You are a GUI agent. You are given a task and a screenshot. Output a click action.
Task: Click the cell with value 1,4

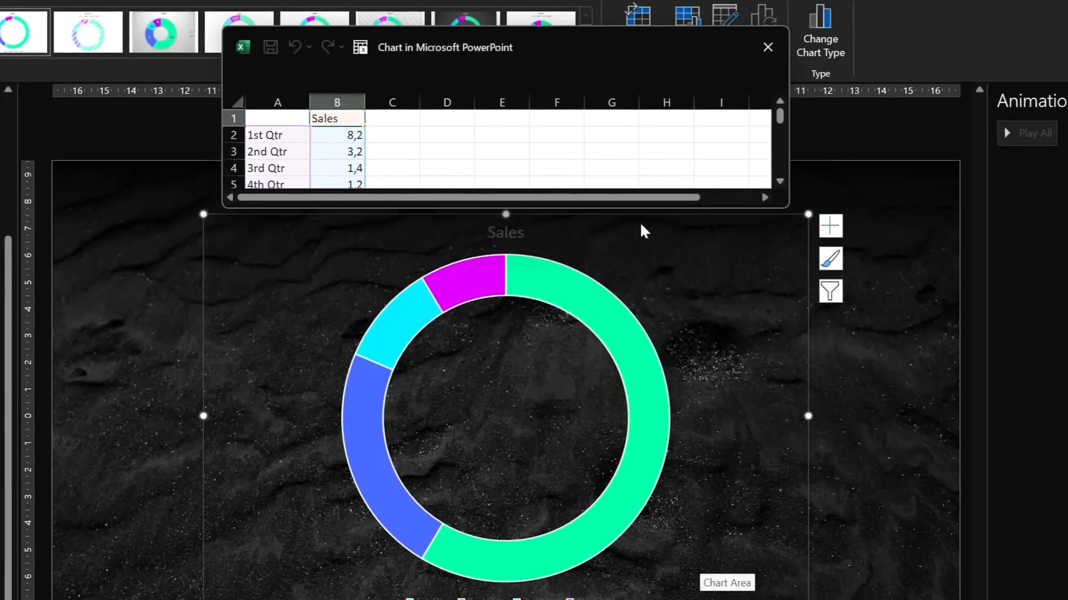click(x=337, y=168)
